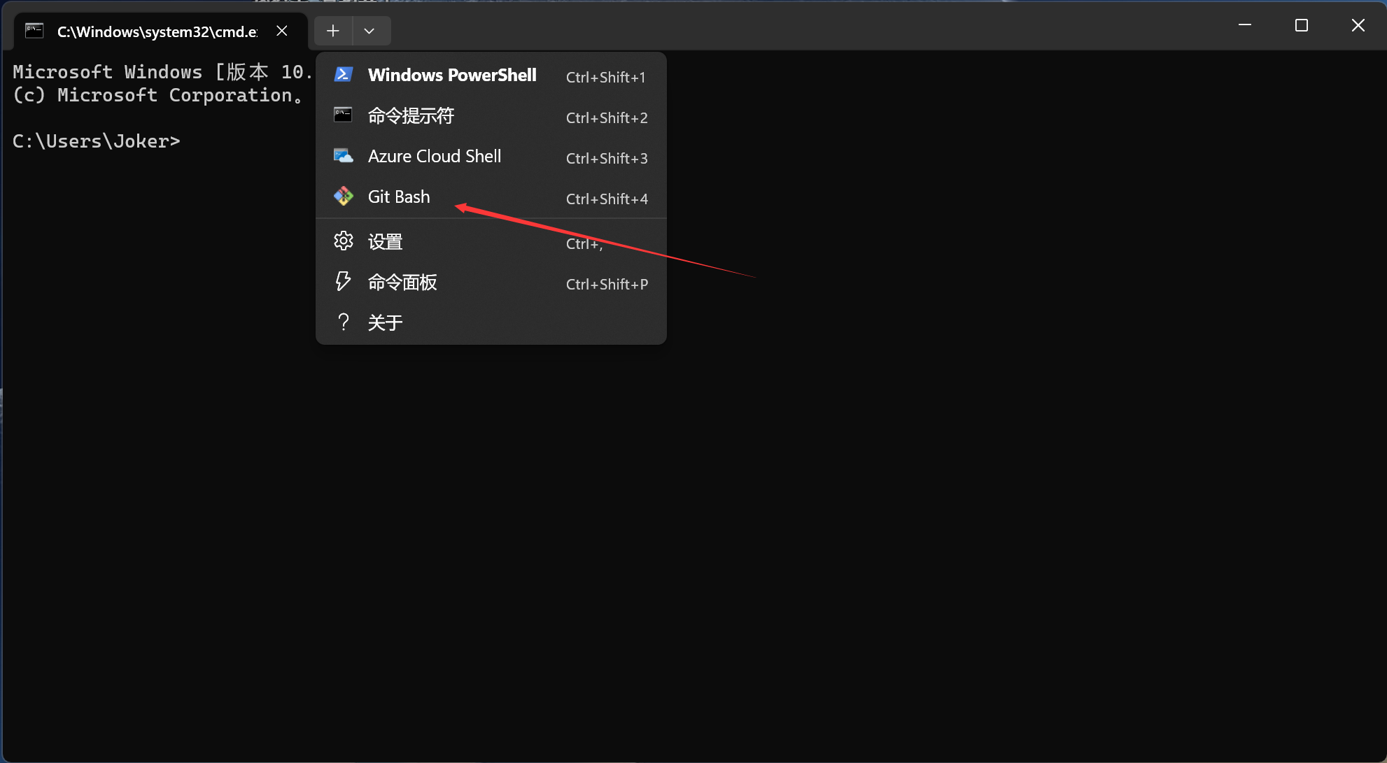Select the C:\Windows\system32\cmd.exe tab
The height and width of the screenshot is (763, 1387).
click(x=157, y=31)
